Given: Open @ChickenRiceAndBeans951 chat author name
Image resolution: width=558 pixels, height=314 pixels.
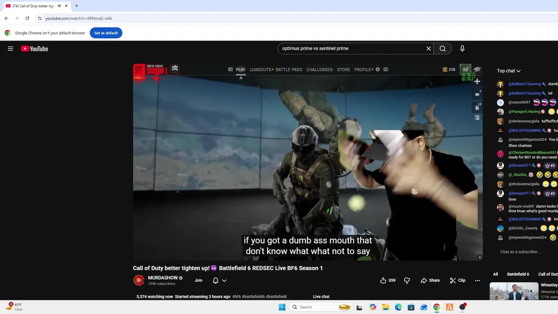Looking at the screenshot, I should [x=532, y=153].
